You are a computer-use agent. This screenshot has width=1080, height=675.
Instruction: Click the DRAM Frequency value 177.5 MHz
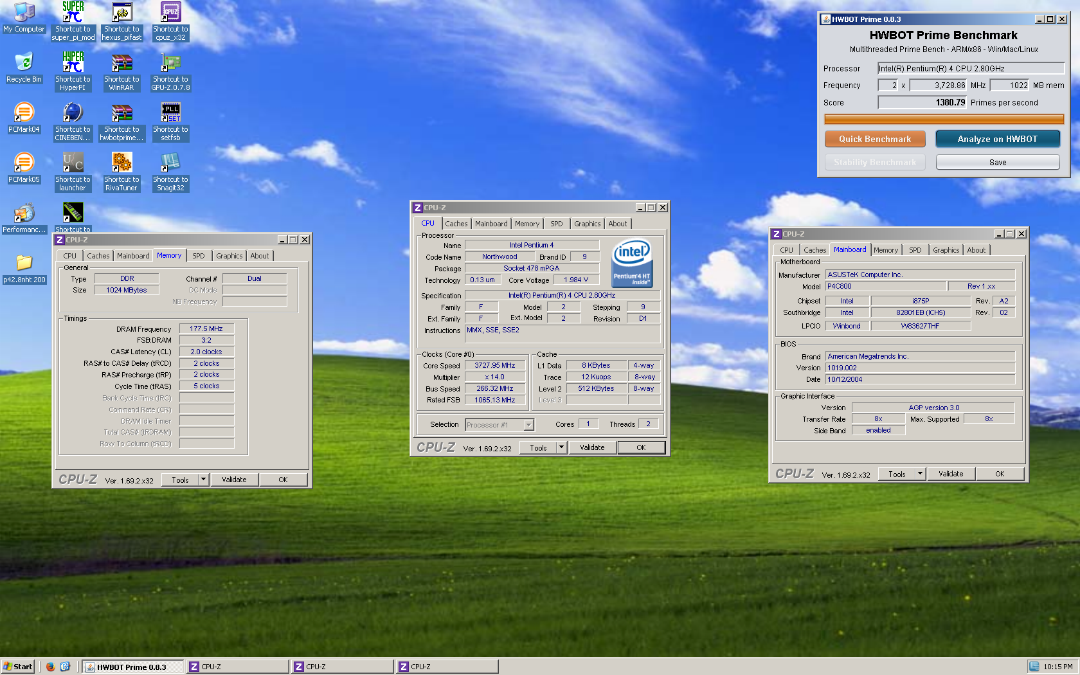click(x=206, y=328)
